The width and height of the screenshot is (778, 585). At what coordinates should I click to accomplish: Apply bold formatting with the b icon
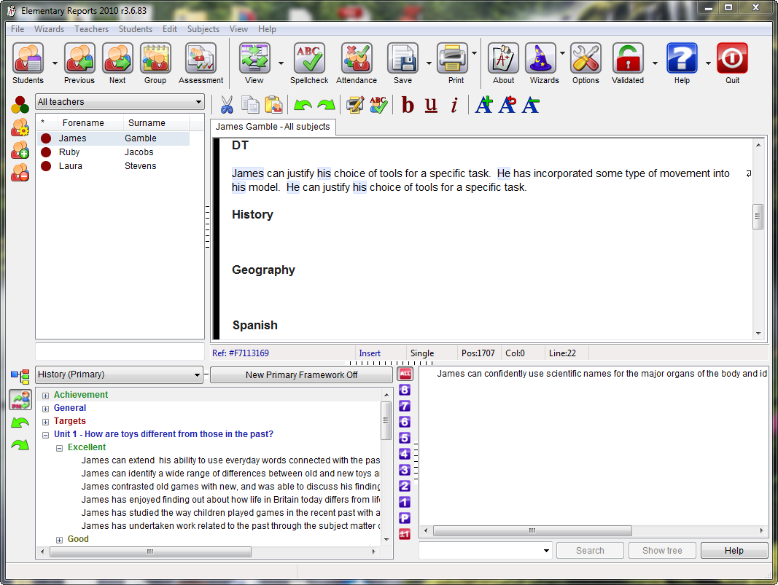point(408,105)
